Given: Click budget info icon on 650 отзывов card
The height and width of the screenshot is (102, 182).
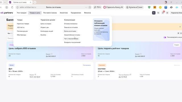Looking at the screenshot, I should pos(52,54).
